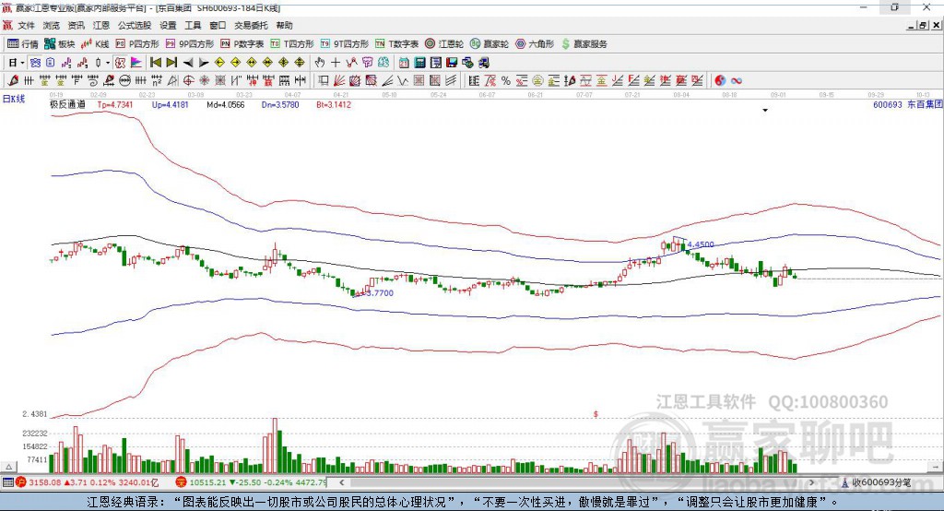
Task: Click the keyboard grid icon in status bar
Action: 7,482
